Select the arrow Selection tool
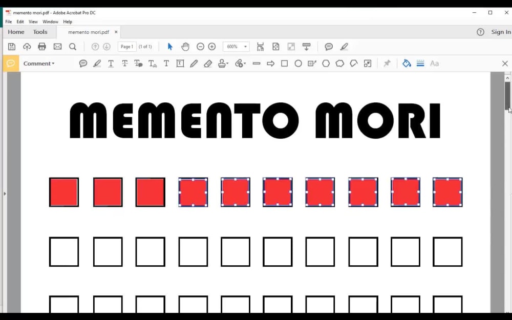512x320 pixels. 170,47
